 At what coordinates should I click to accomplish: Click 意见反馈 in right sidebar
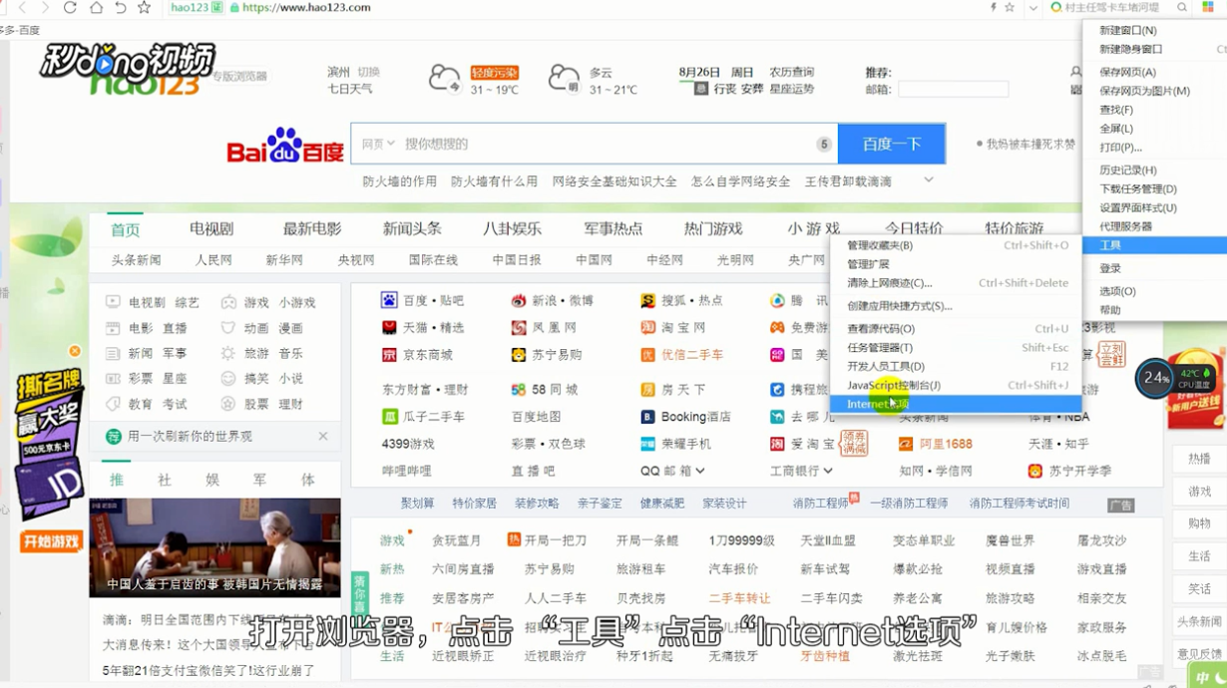[x=1199, y=653]
